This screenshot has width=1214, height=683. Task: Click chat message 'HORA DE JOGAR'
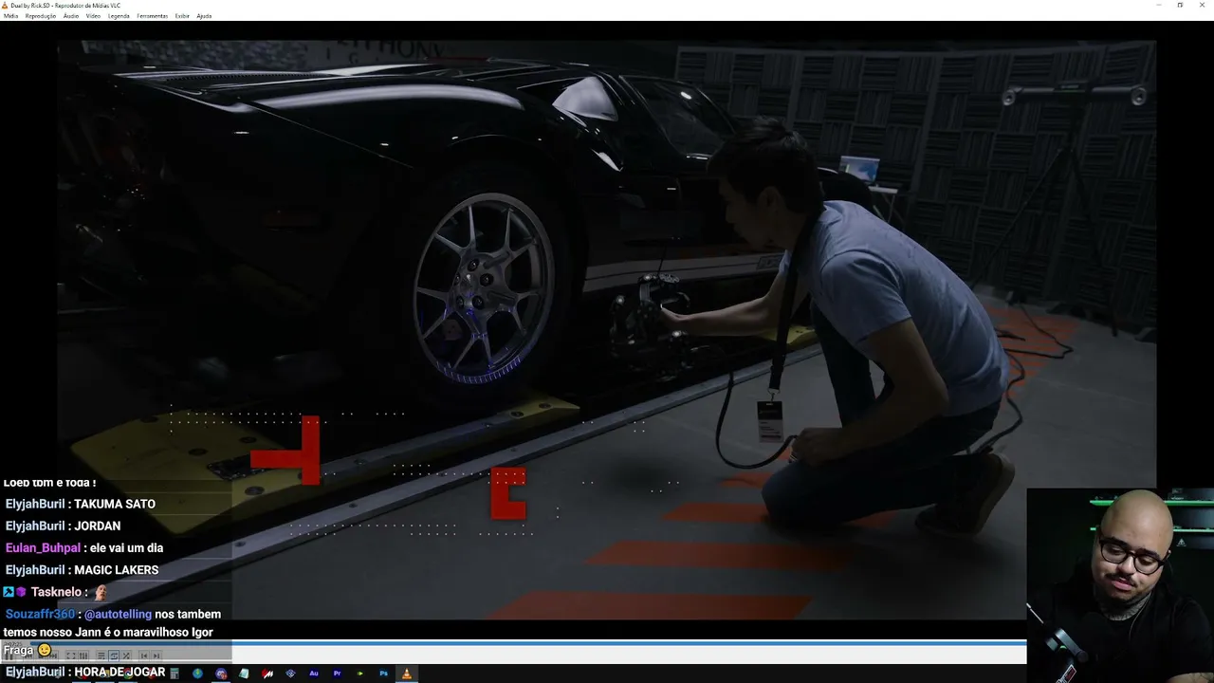pos(120,672)
